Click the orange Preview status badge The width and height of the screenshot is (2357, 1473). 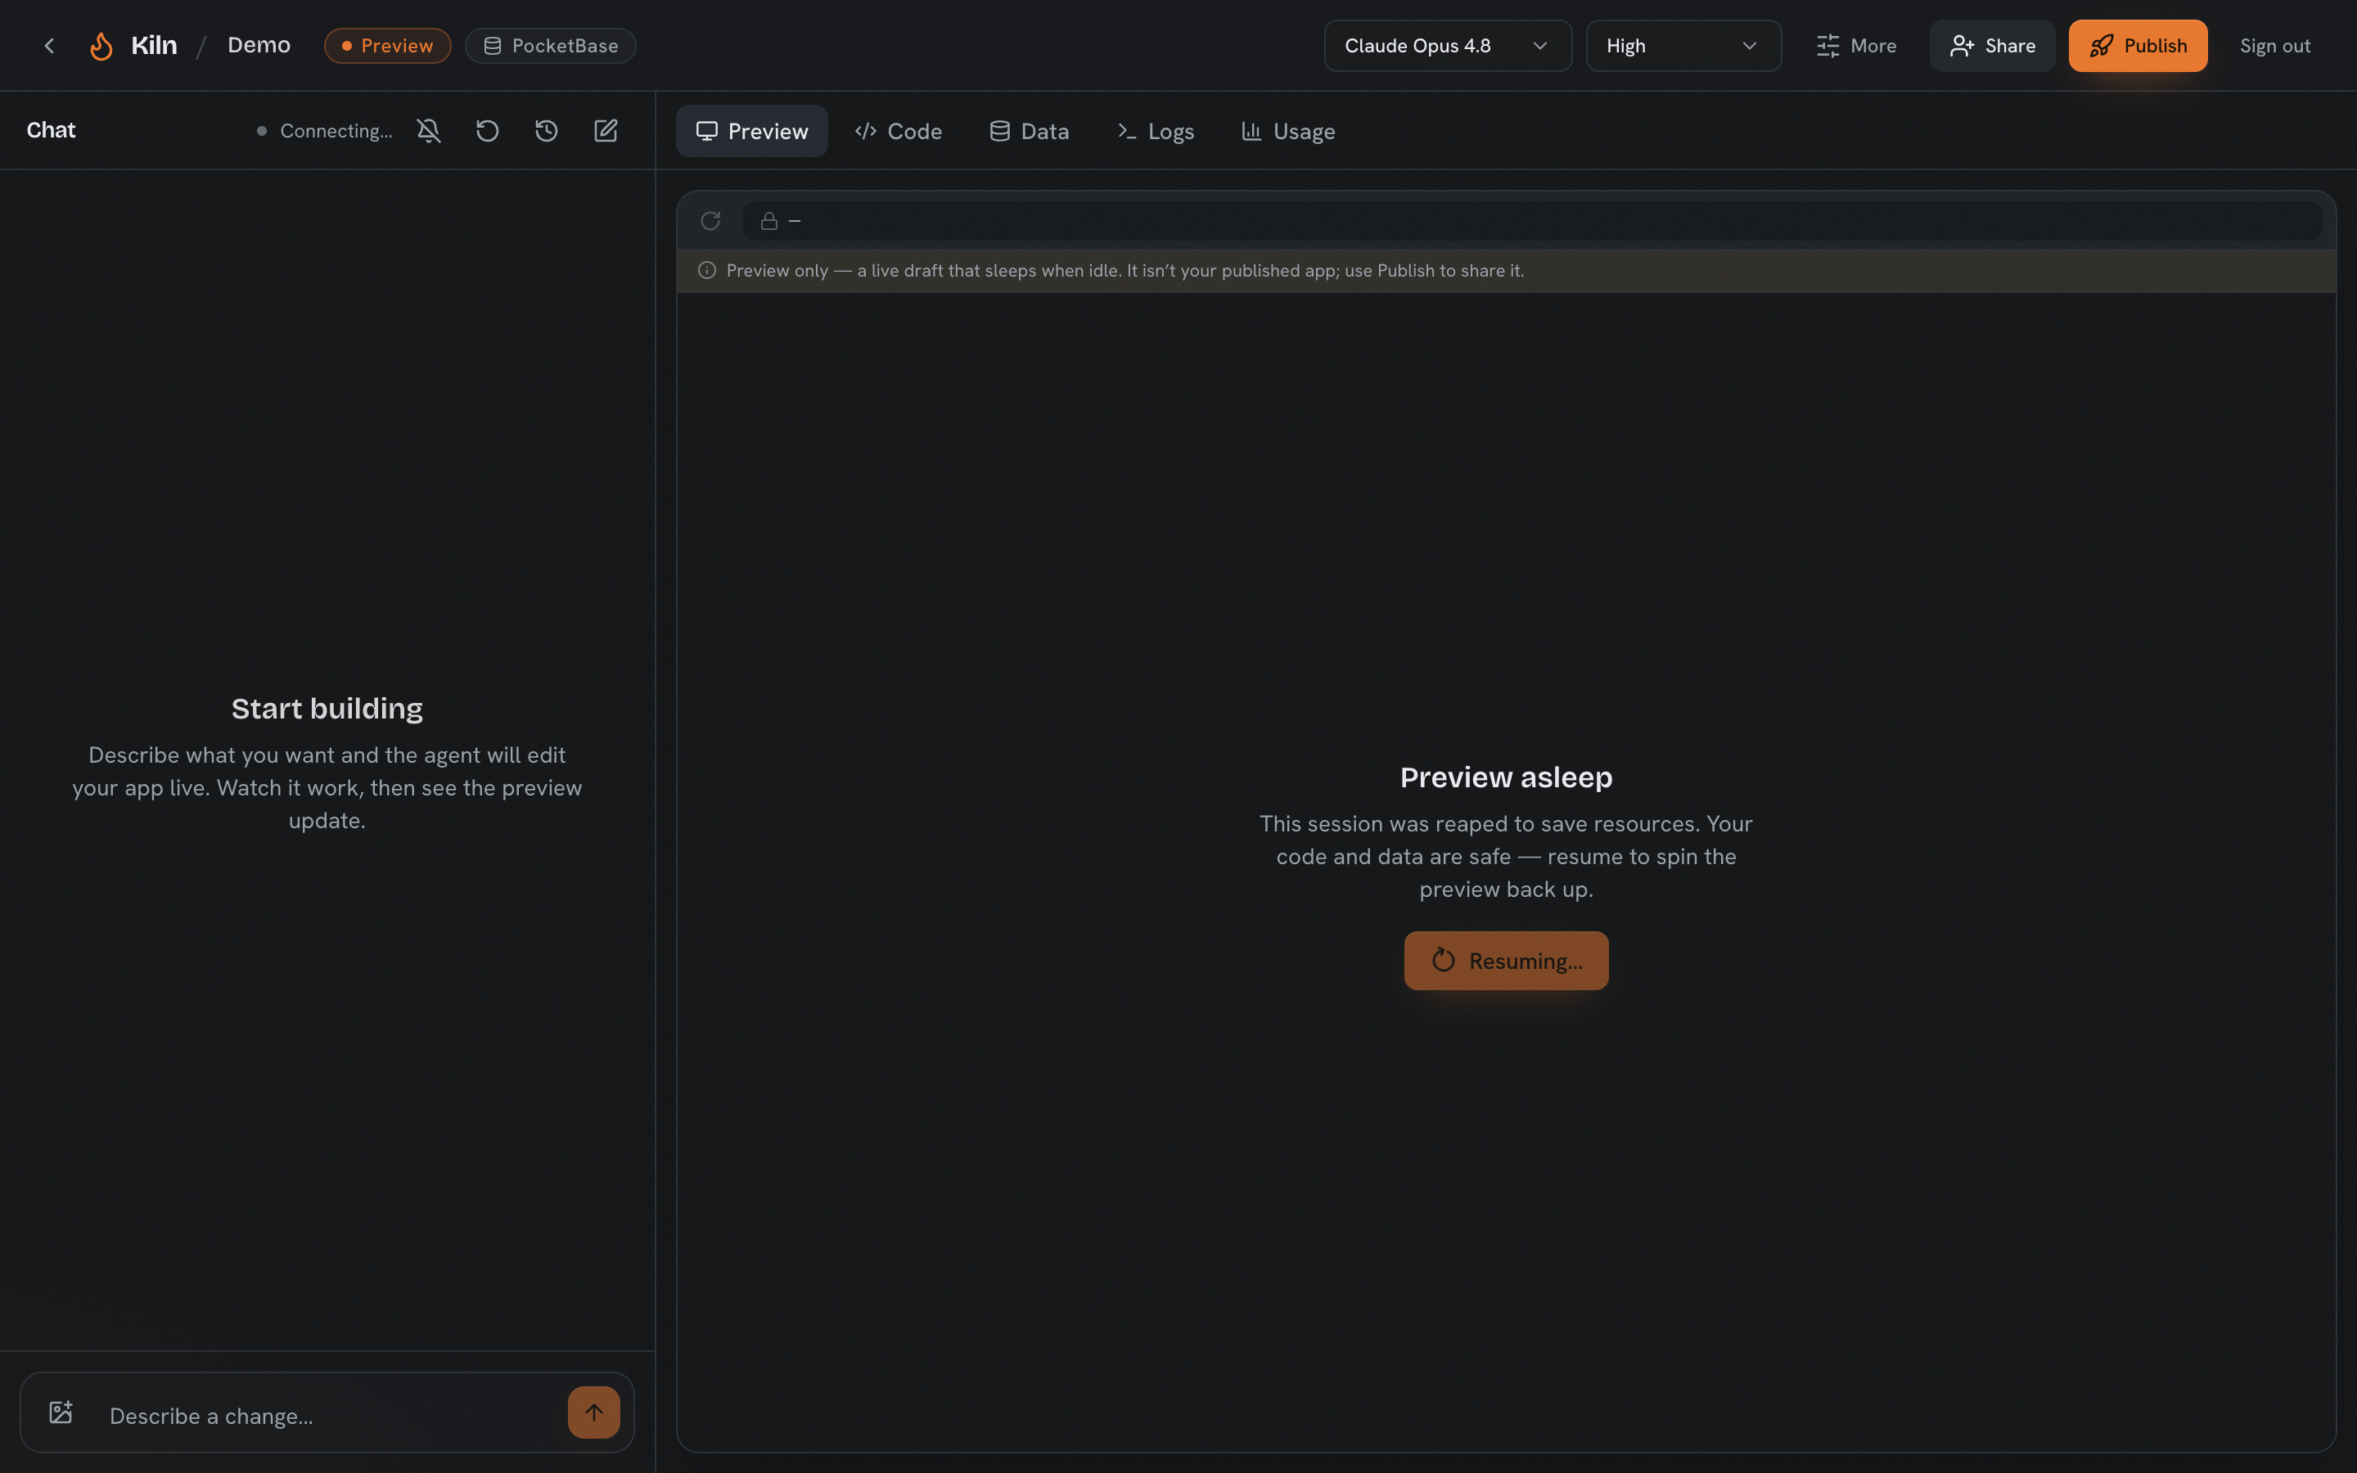[388, 46]
